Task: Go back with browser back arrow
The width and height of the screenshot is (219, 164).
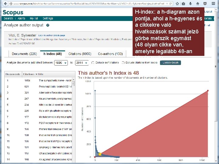Action: tap(5, 3)
